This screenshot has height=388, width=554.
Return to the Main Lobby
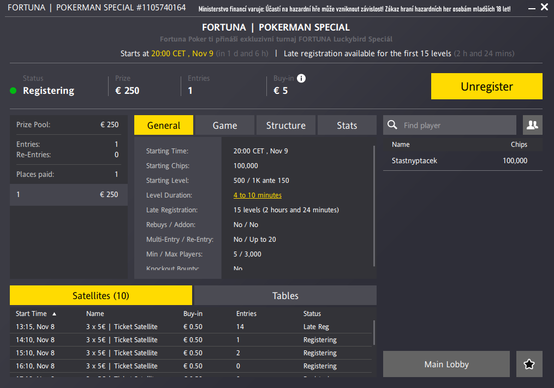(x=446, y=364)
